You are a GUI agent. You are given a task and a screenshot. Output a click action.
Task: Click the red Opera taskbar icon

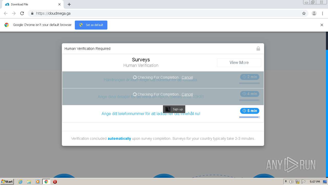(55, 182)
